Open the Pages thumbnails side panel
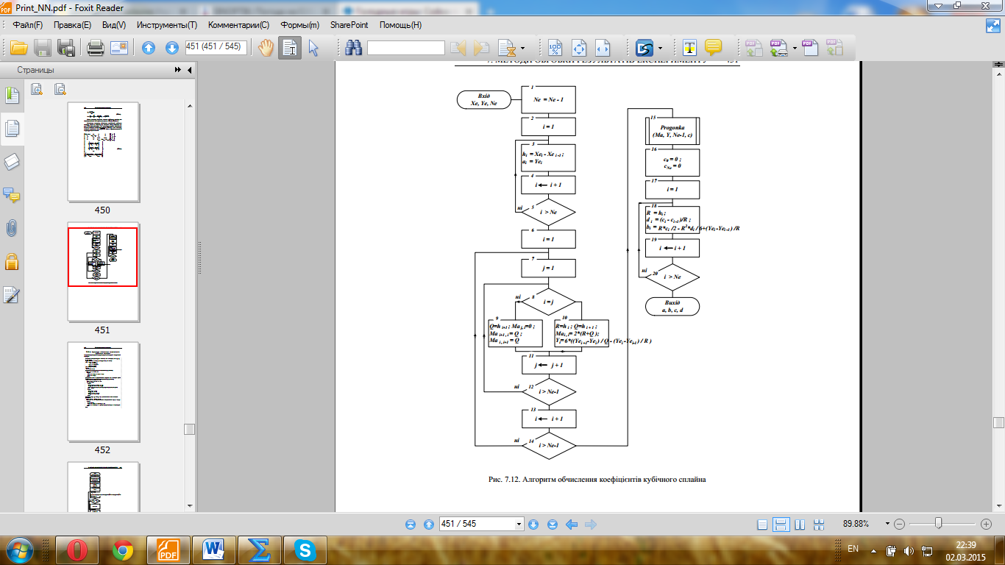 (12, 128)
